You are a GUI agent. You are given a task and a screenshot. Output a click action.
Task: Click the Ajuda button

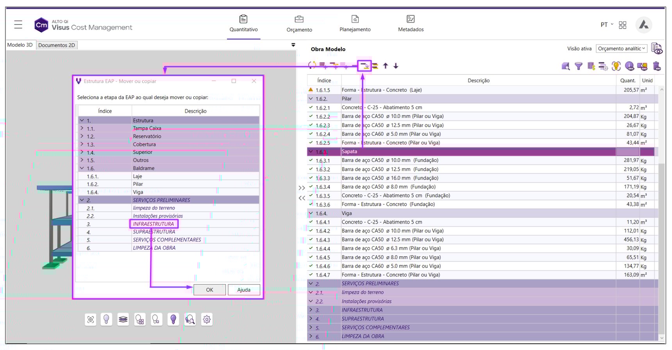[x=244, y=290]
